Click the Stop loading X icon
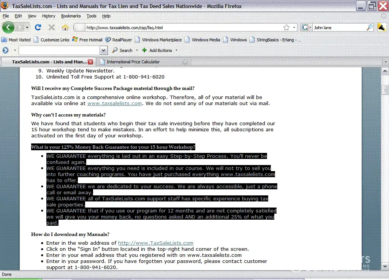 pos(52,27)
